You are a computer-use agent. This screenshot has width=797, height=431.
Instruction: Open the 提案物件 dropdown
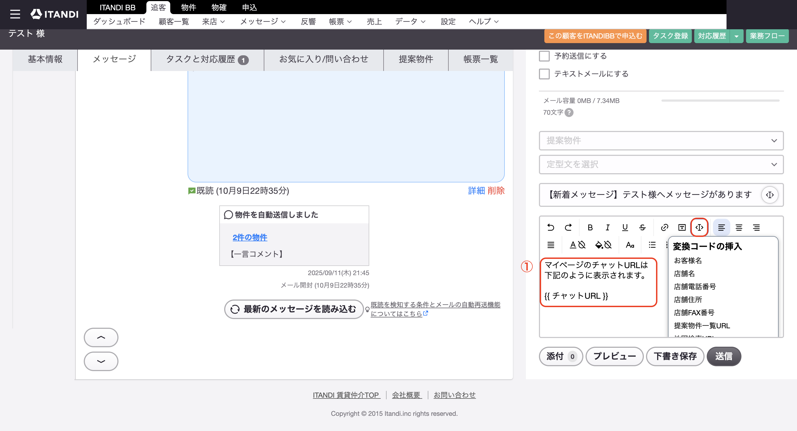661,140
